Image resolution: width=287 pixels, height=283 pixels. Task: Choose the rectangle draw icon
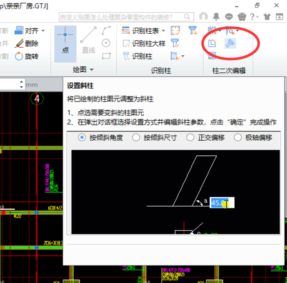point(106,56)
